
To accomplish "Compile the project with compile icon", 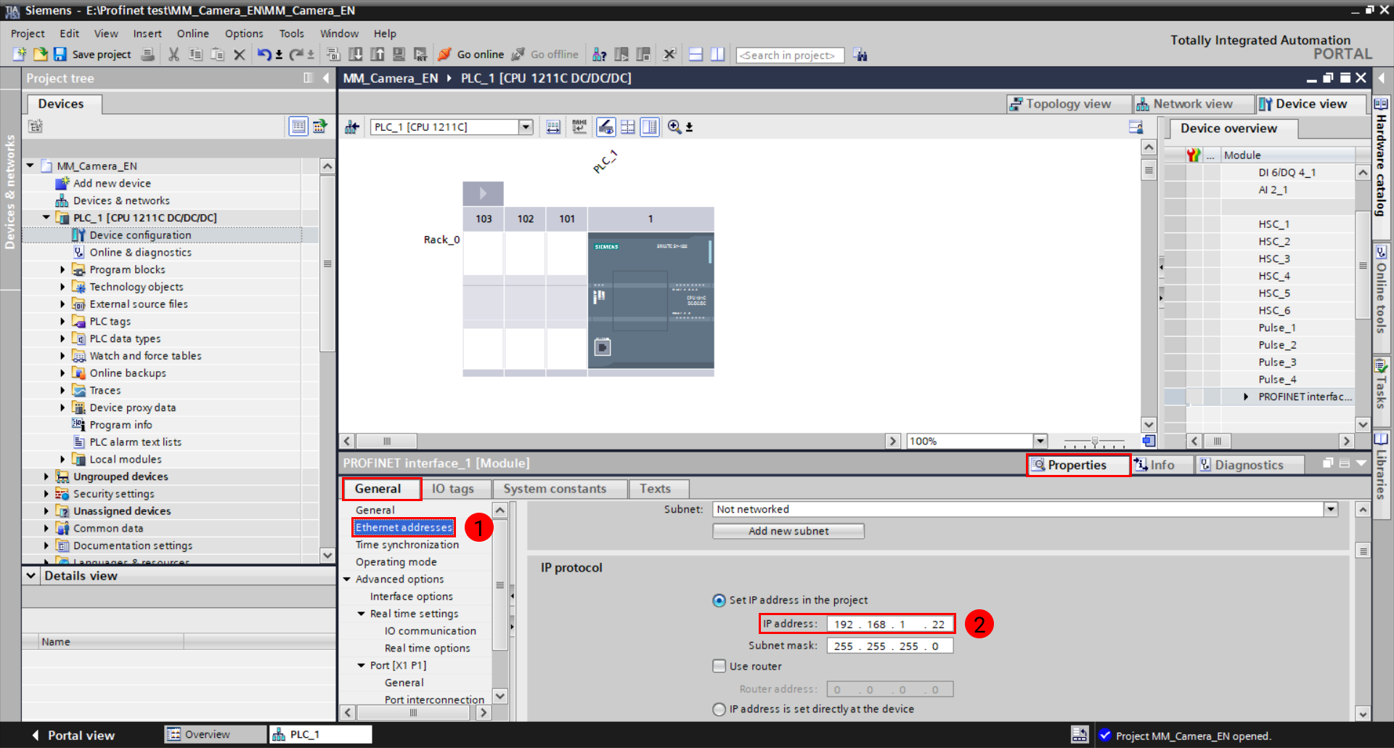I will point(333,54).
